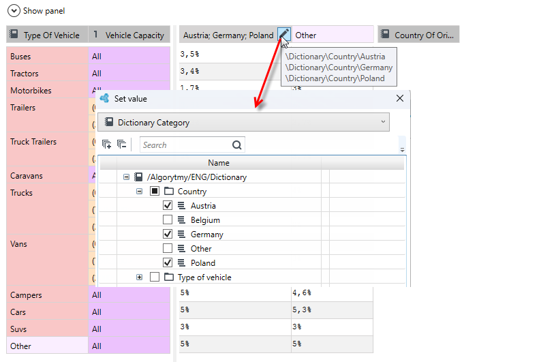Uncheck the Poland checkbox

[168, 262]
